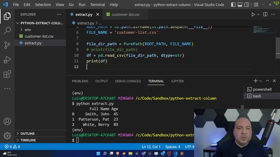Open the View menu
280x157 pixels.
(x=59, y=5)
